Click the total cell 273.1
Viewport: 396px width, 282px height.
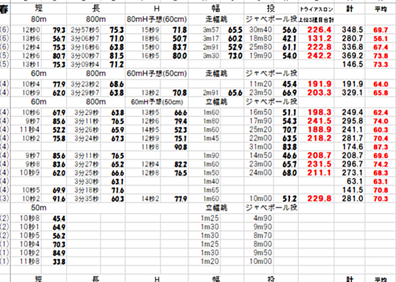(352, 173)
